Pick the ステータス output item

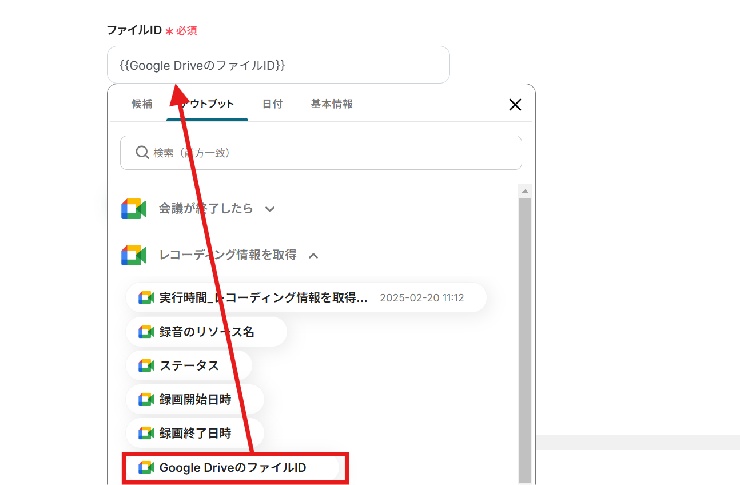point(189,365)
